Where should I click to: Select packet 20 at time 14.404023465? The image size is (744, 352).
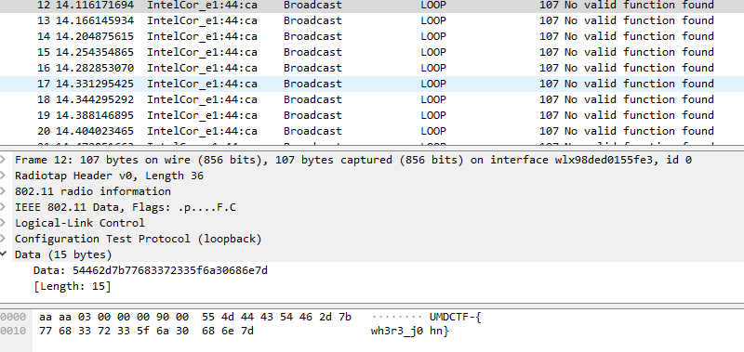(372, 131)
